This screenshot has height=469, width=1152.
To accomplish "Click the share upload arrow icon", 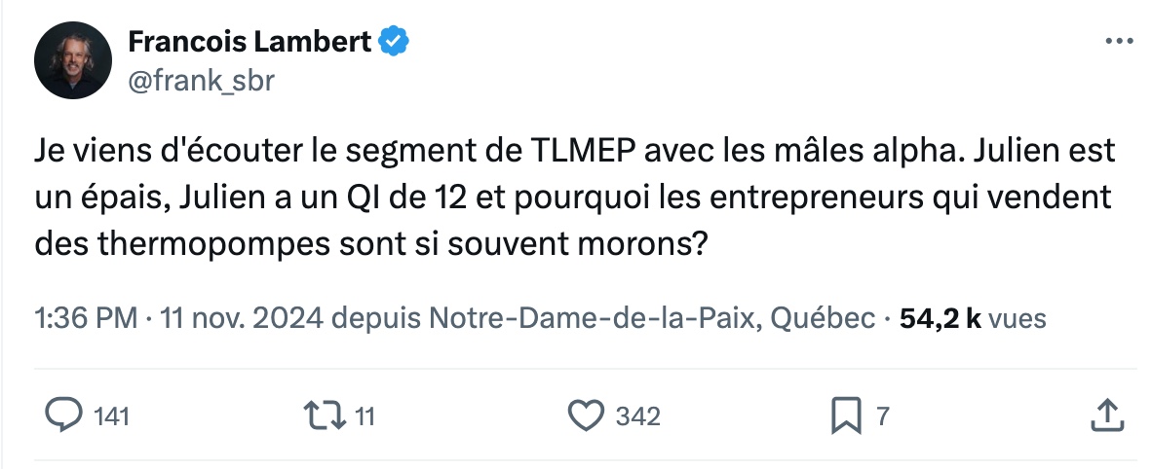I will [1104, 416].
